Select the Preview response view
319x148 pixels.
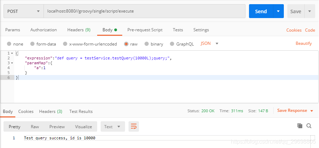[x=57, y=126]
